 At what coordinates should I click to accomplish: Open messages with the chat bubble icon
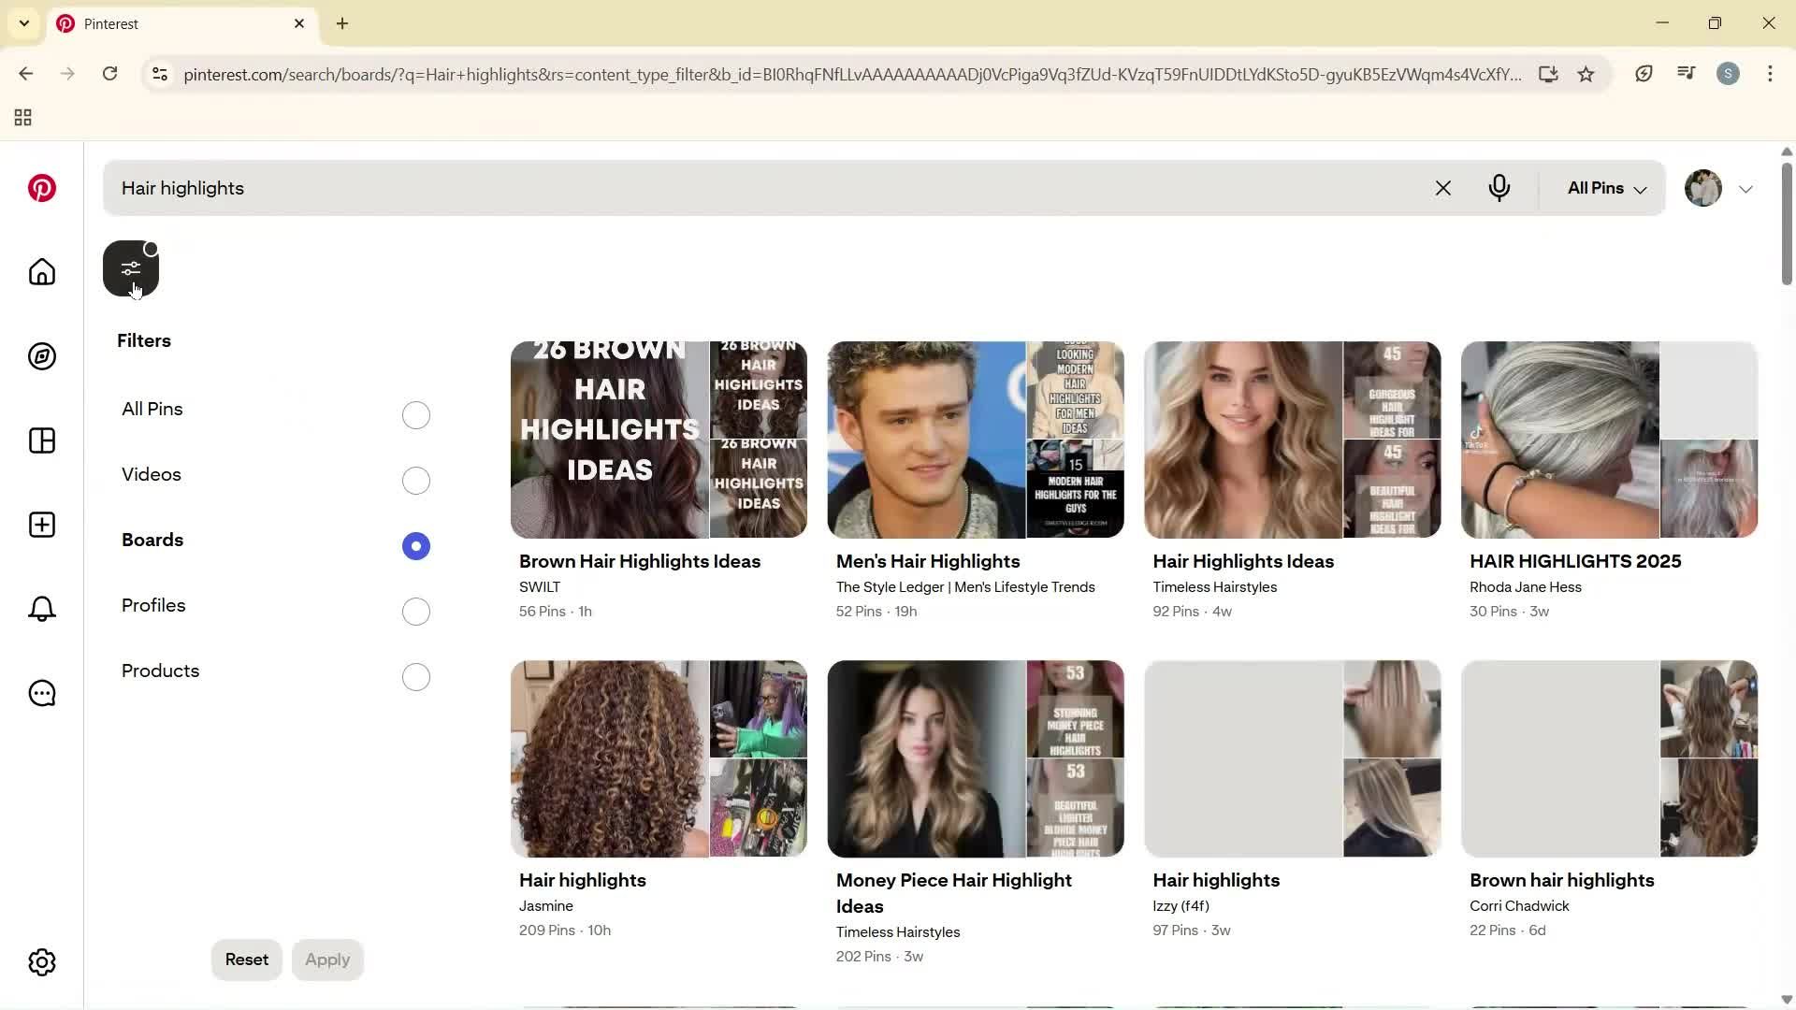pyautogui.click(x=41, y=693)
